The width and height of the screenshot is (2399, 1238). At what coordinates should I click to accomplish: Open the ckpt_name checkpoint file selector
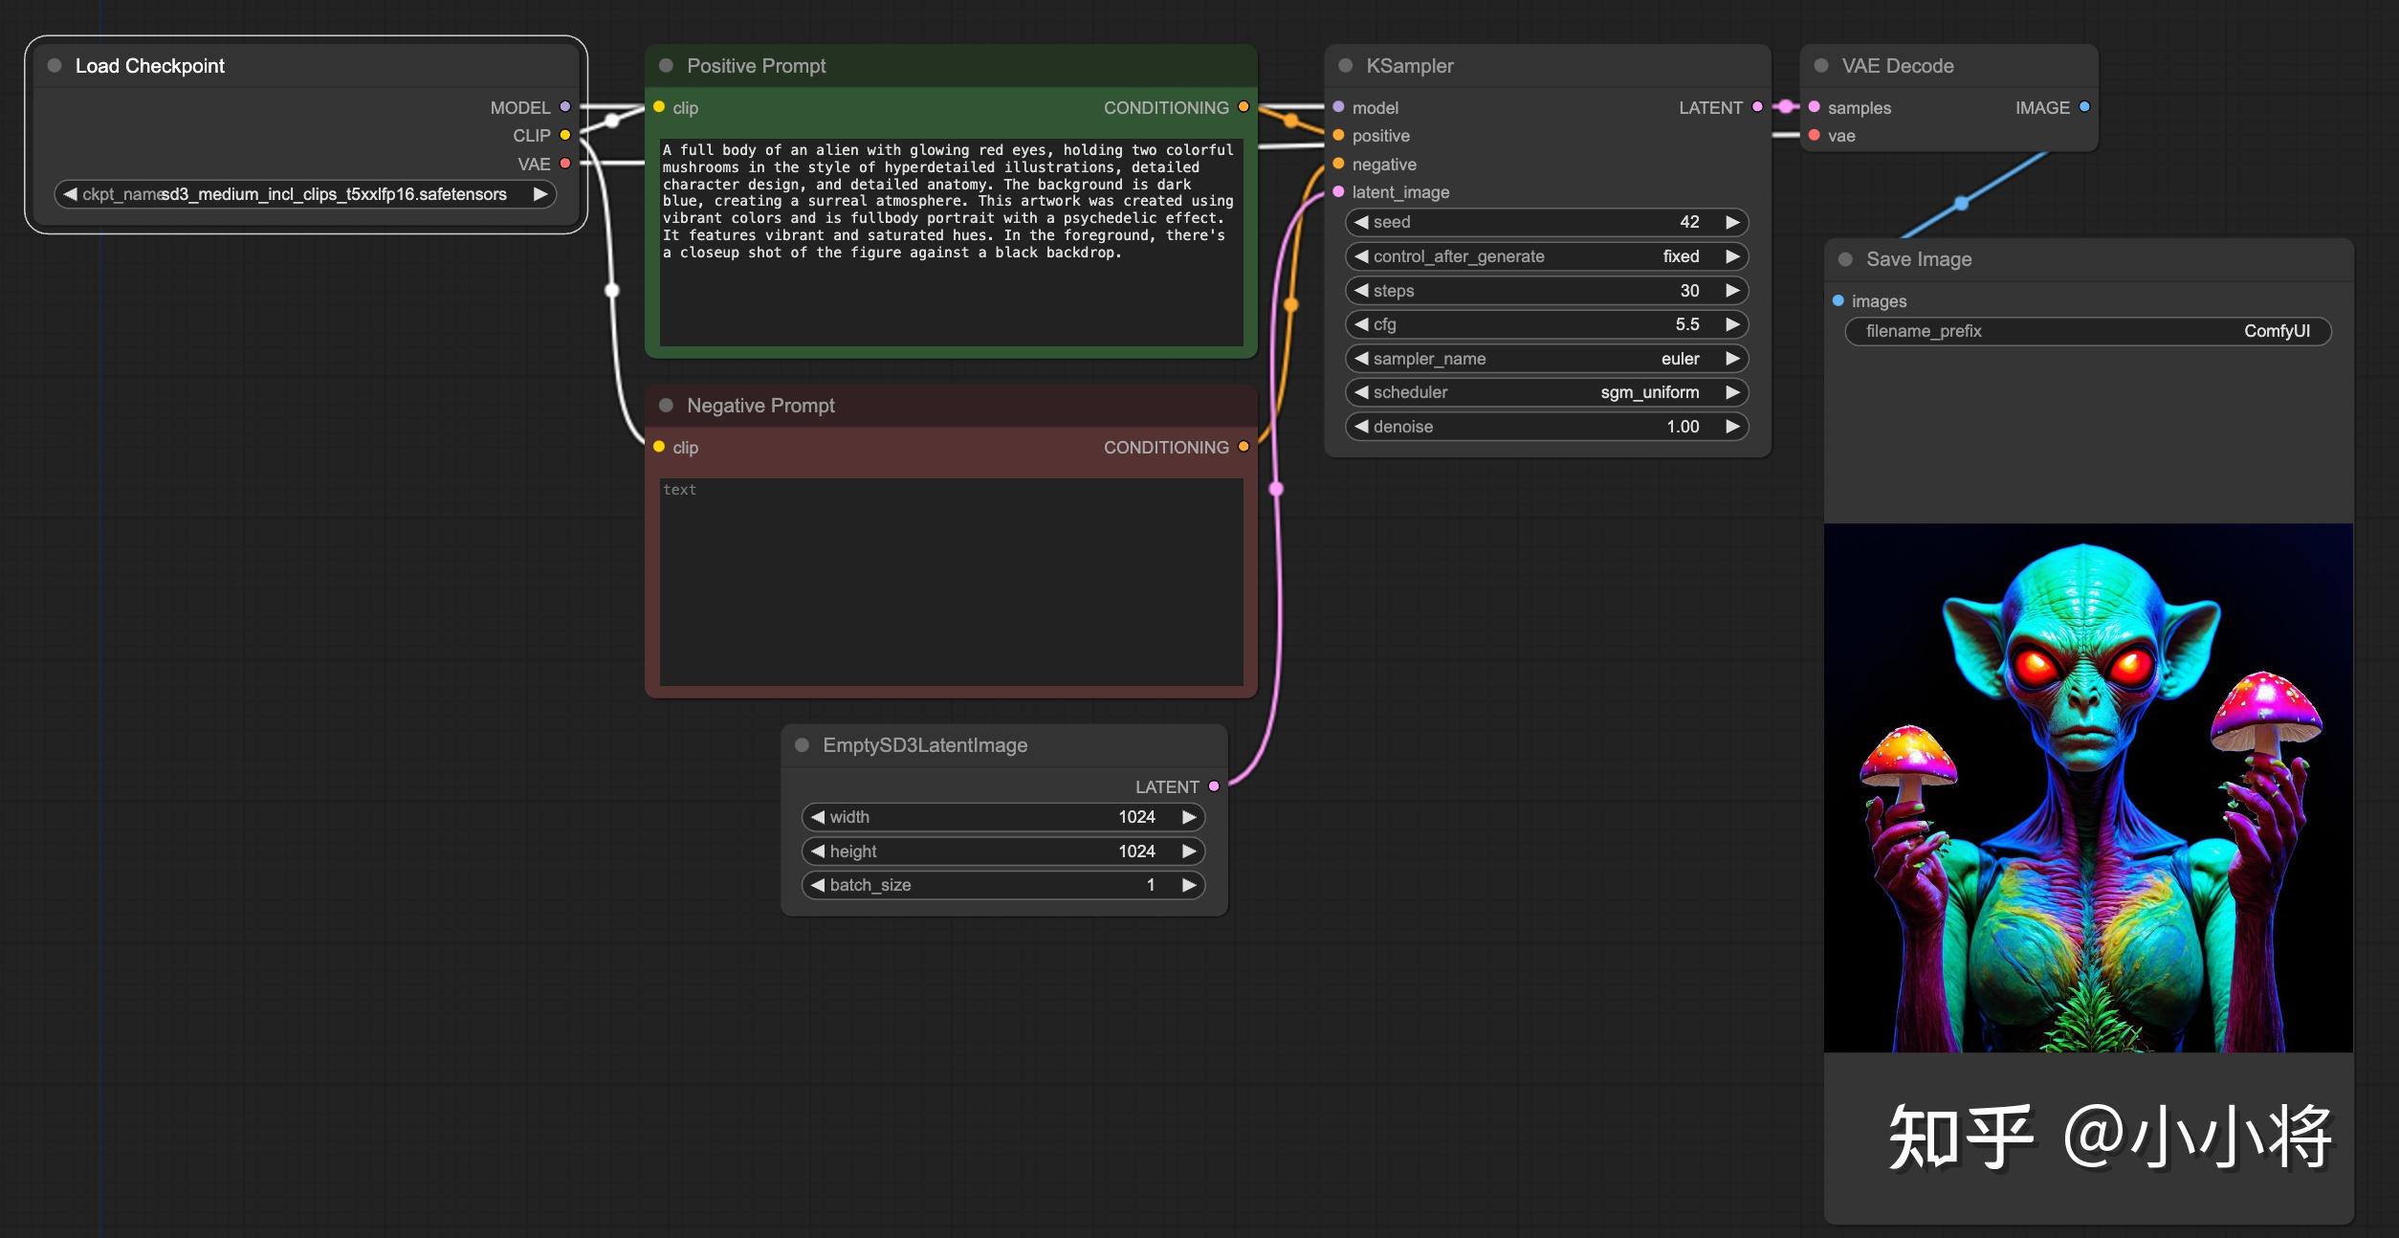pyautogui.click(x=304, y=194)
